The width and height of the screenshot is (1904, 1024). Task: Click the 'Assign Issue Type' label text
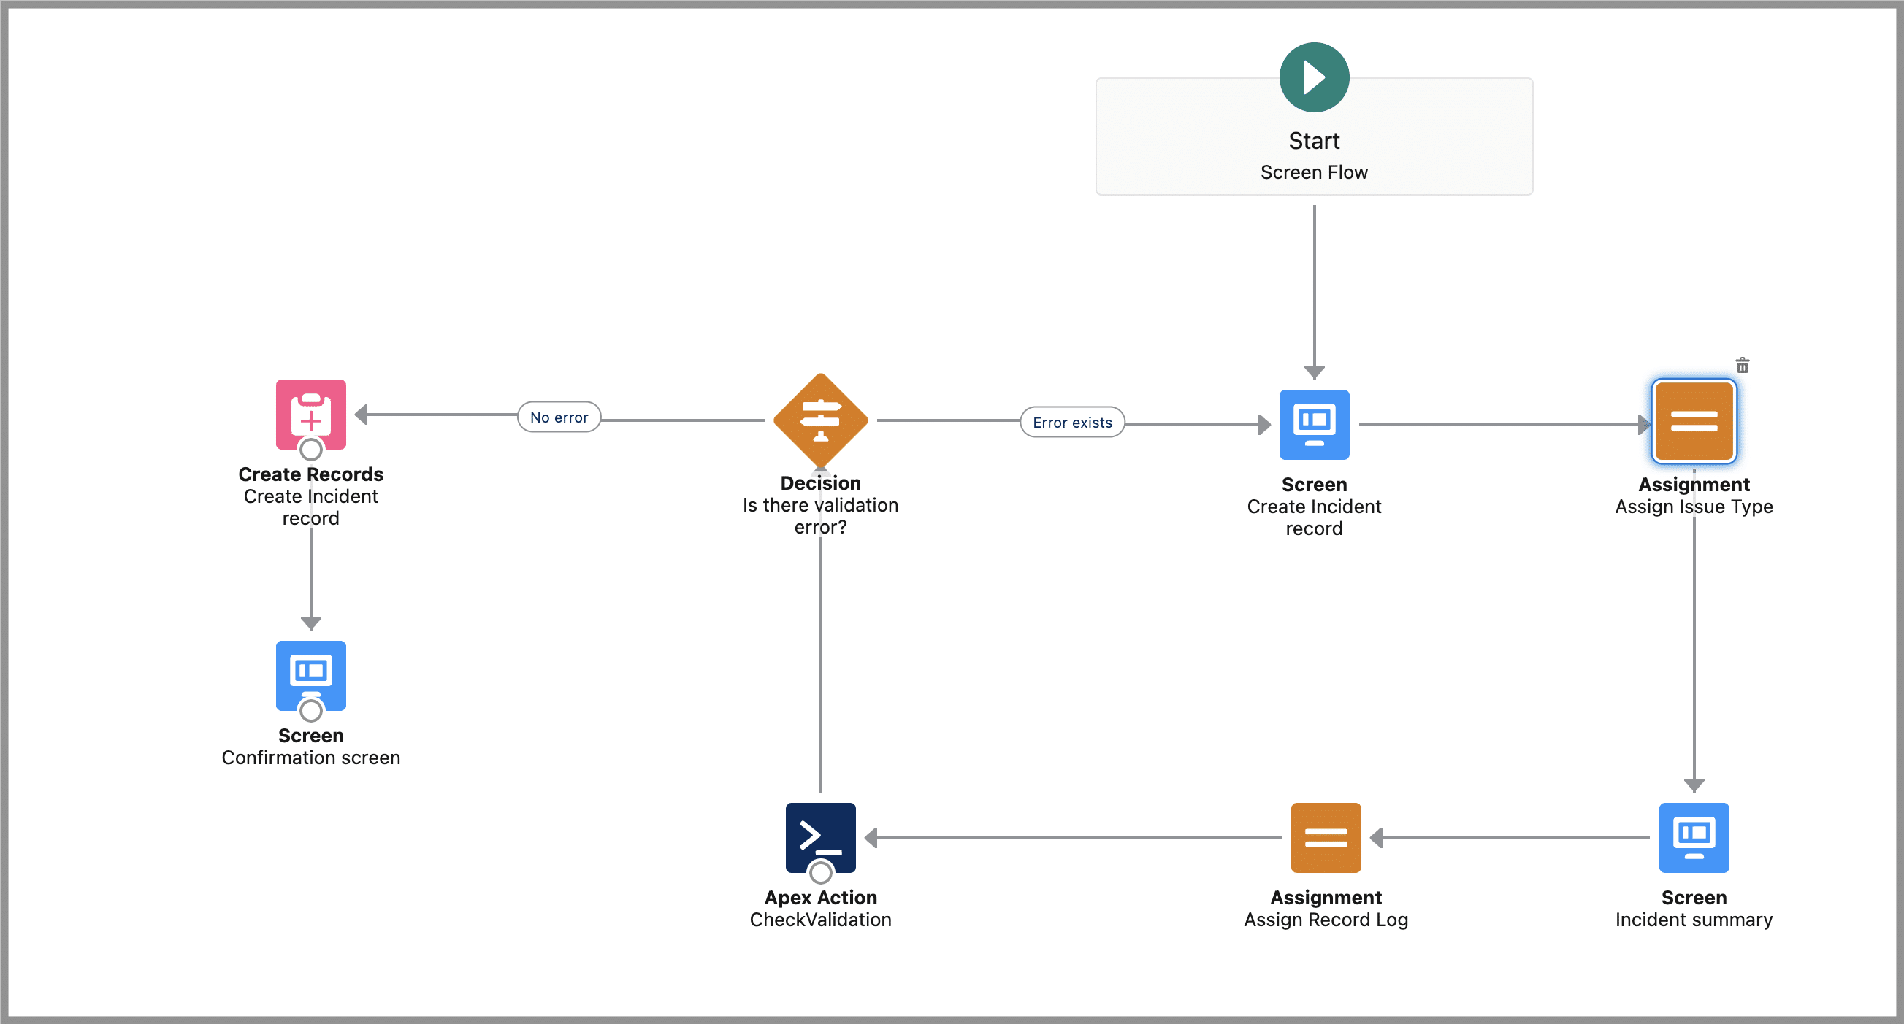point(1694,506)
